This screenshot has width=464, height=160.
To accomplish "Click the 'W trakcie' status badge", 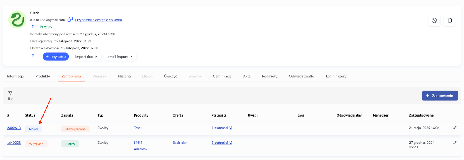I will (x=36, y=144).
